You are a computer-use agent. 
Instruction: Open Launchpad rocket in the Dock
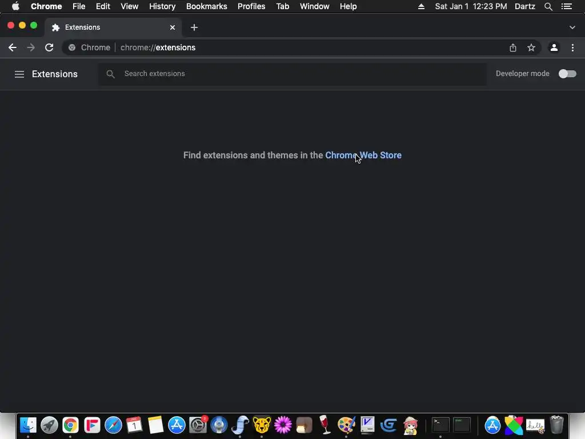pos(49,425)
